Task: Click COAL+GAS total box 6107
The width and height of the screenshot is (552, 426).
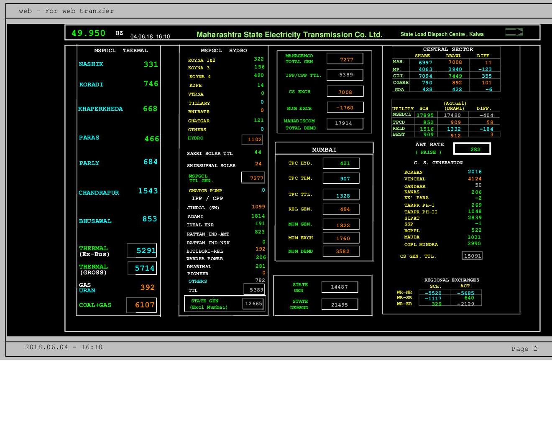Action: point(142,305)
